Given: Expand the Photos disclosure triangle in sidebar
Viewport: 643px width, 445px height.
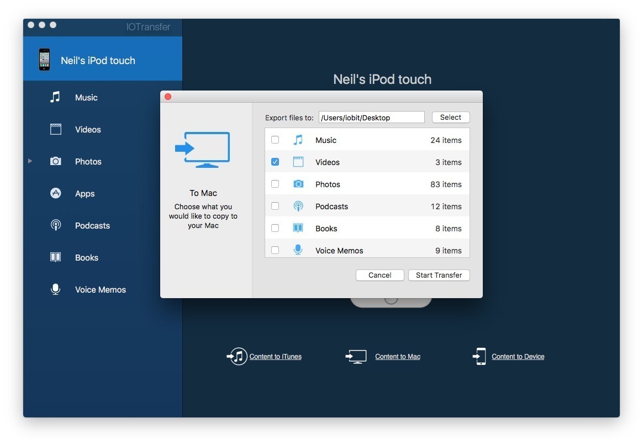Looking at the screenshot, I should [30, 161].
